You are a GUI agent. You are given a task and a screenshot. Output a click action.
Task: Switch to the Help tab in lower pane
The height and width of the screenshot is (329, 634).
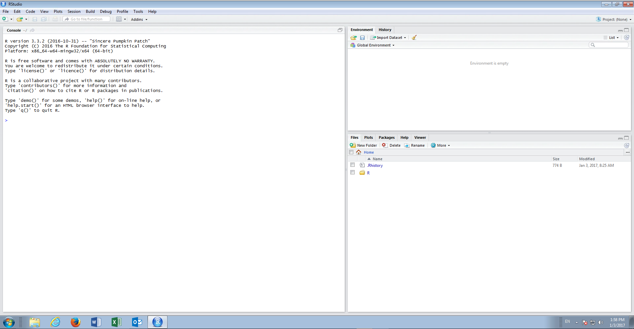coord(405,137)
